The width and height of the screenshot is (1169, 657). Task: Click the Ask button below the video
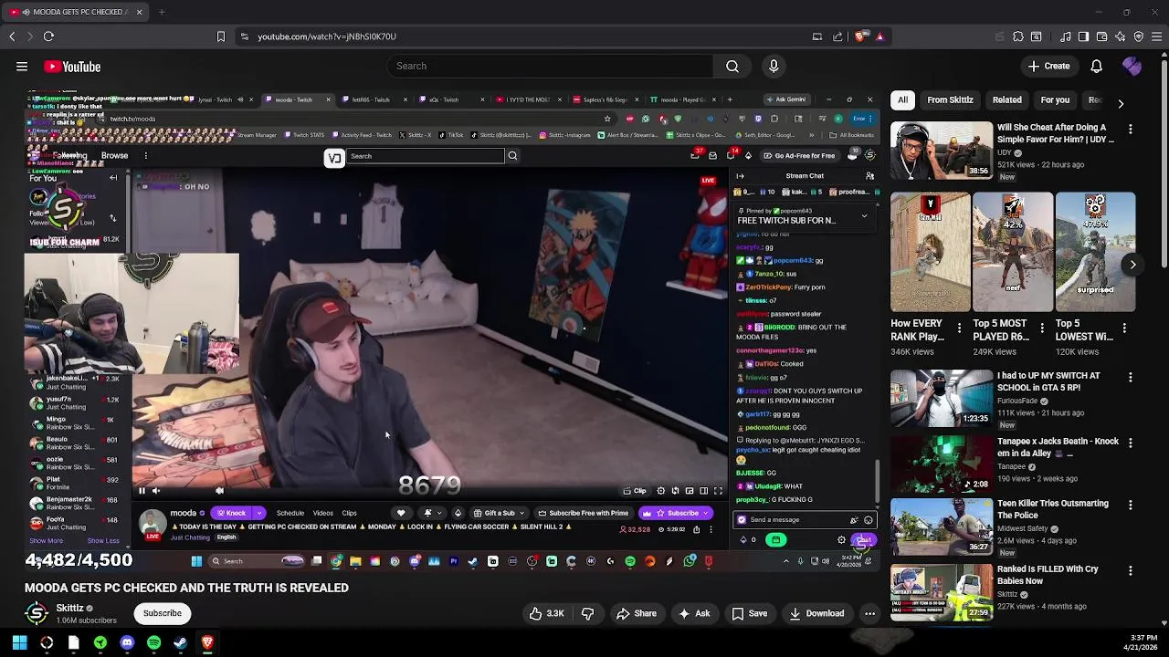(693, 613)
